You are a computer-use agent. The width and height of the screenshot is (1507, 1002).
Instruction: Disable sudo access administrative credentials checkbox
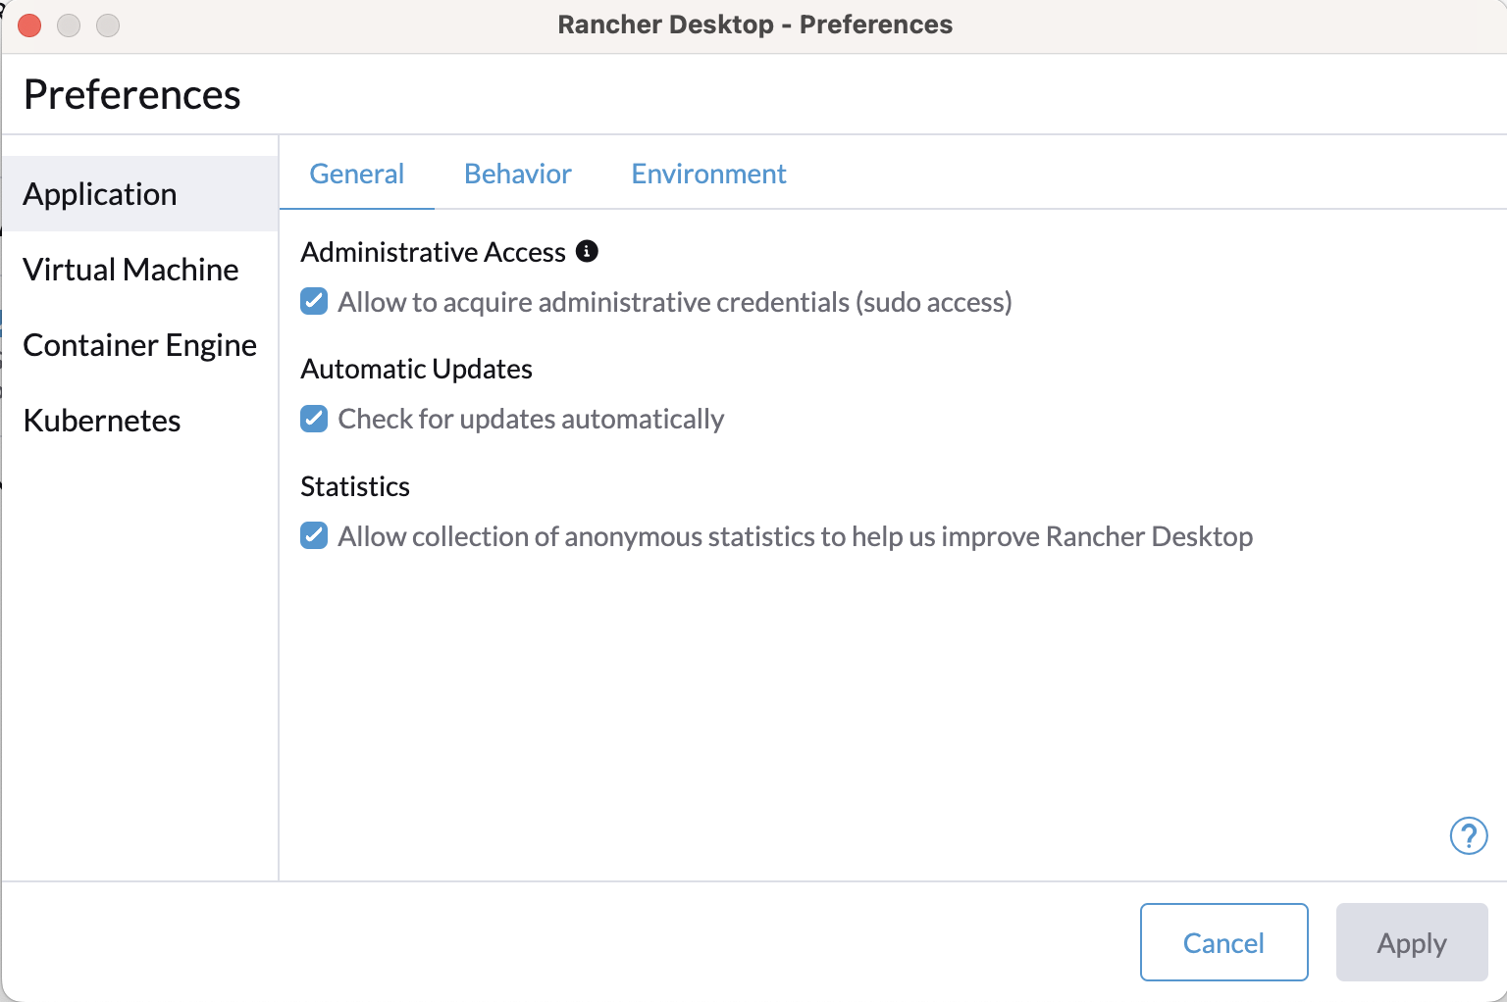point(314,301)
